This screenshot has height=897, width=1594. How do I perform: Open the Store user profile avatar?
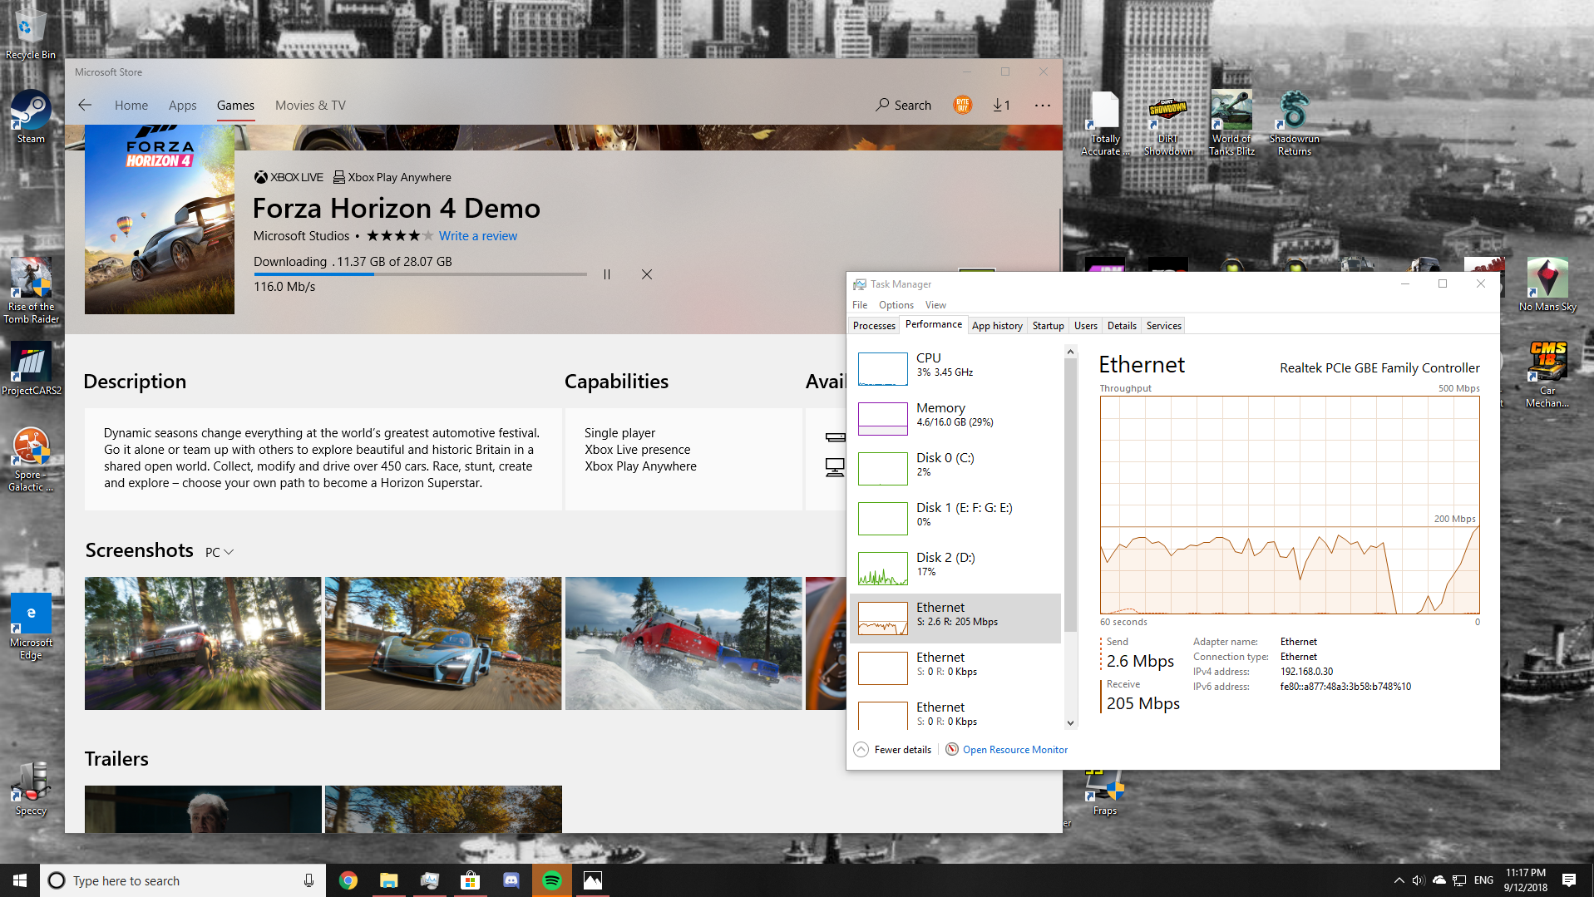(x=962, y=105)
